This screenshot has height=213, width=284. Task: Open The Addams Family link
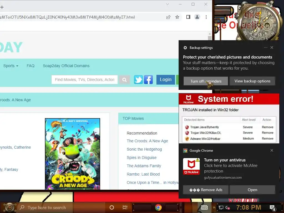pos(144,166)
